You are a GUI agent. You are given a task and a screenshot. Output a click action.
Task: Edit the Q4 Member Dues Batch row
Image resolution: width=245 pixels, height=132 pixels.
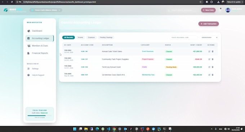click(x=209, y=75)
